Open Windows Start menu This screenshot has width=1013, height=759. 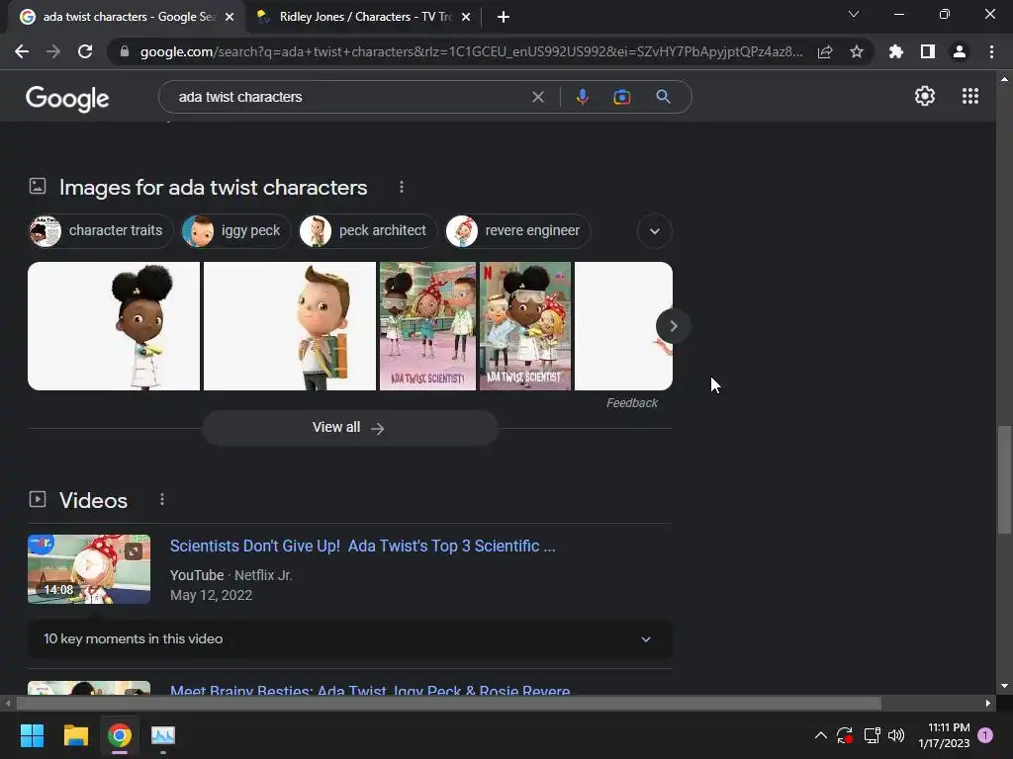tap(32, 735)
